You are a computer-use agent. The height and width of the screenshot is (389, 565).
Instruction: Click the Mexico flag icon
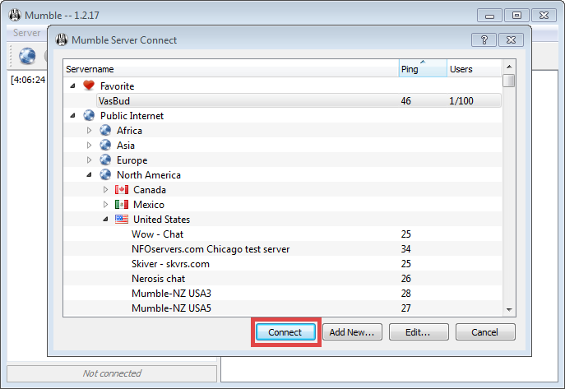[x=122, y=205]
